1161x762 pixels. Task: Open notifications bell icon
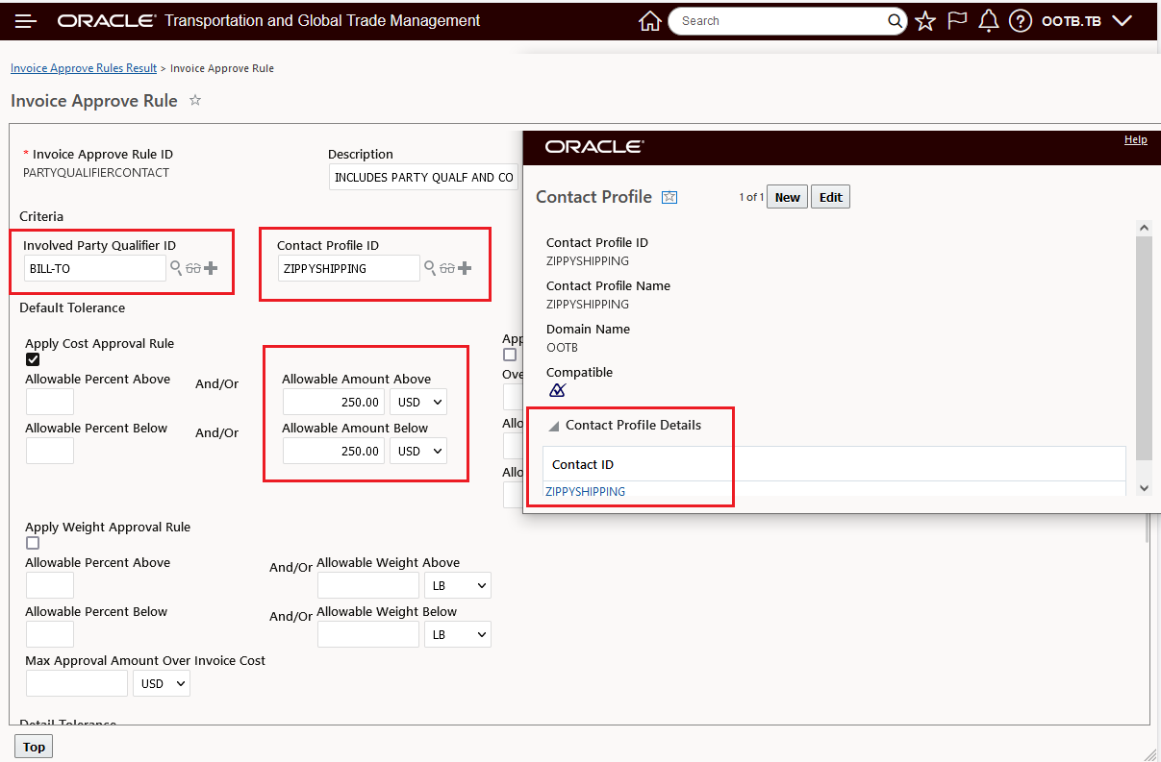[x=988, y=21]
